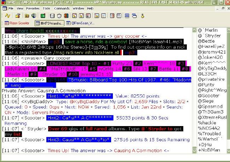
Task: Click the Connect lightning bolt toolbar icon
Action: tap(7, 16)
